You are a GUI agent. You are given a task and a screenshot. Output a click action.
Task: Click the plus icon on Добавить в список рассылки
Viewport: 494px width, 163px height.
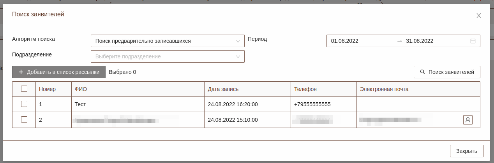tap(21, 72)
